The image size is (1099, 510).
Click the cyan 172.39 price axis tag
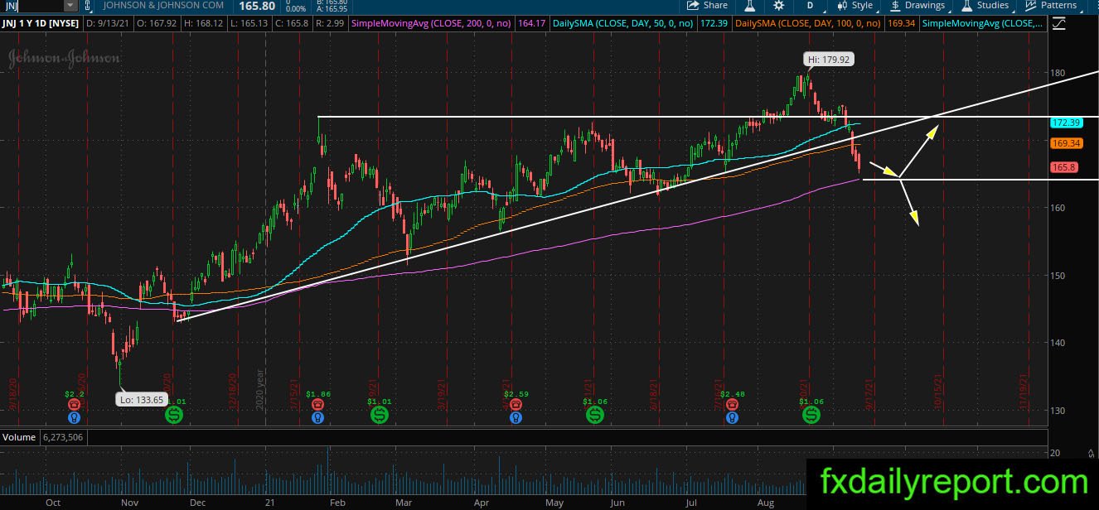tap(1065, 123)
